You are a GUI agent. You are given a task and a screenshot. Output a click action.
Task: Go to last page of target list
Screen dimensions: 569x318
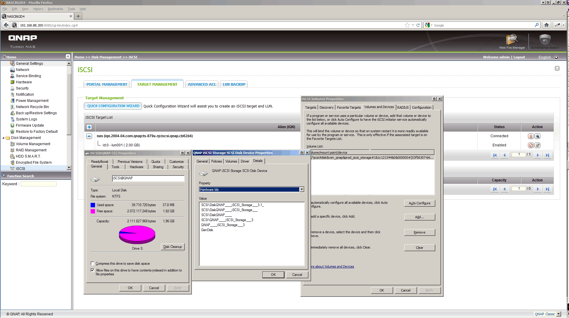547,155
